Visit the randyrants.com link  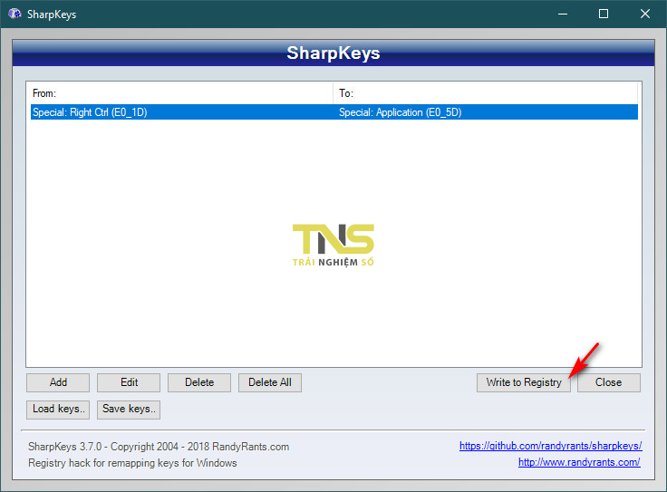tap(579, 462)
